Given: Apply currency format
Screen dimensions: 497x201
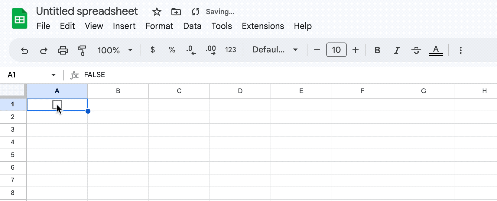Looking at the screenshot, I should tap(153, 50).
